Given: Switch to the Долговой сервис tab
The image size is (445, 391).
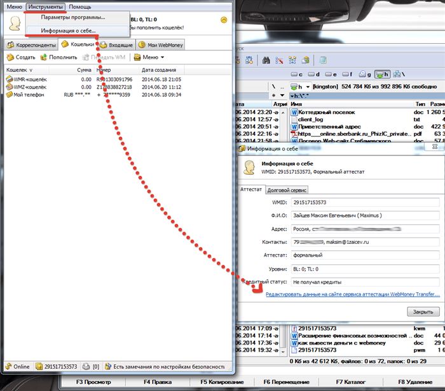Looking at the screenshot, I should pyautogui.click(x=287, y=190).
